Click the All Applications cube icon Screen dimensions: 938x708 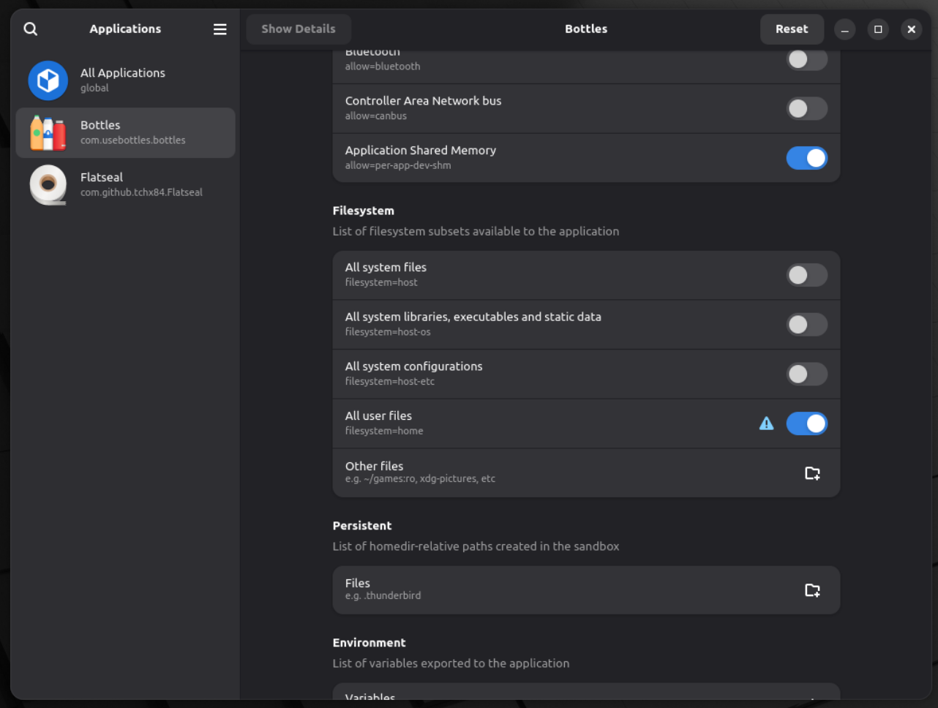[x=48, y=80]
